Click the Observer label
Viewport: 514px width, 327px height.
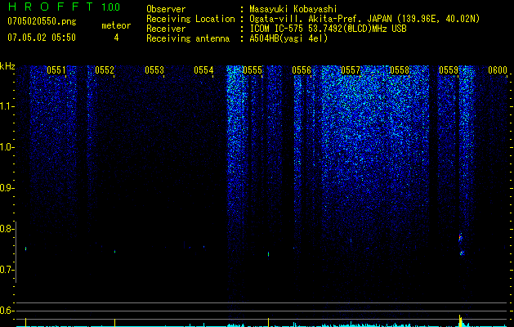point(166,9)
